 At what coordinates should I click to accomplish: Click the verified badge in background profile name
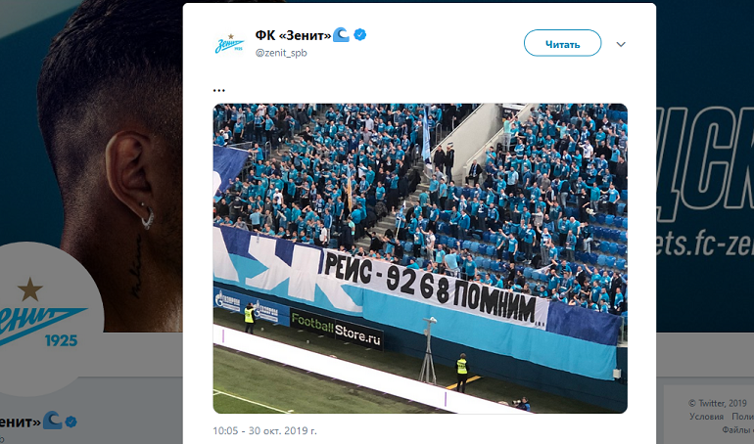pyautogui.click(x=71, y=422)
